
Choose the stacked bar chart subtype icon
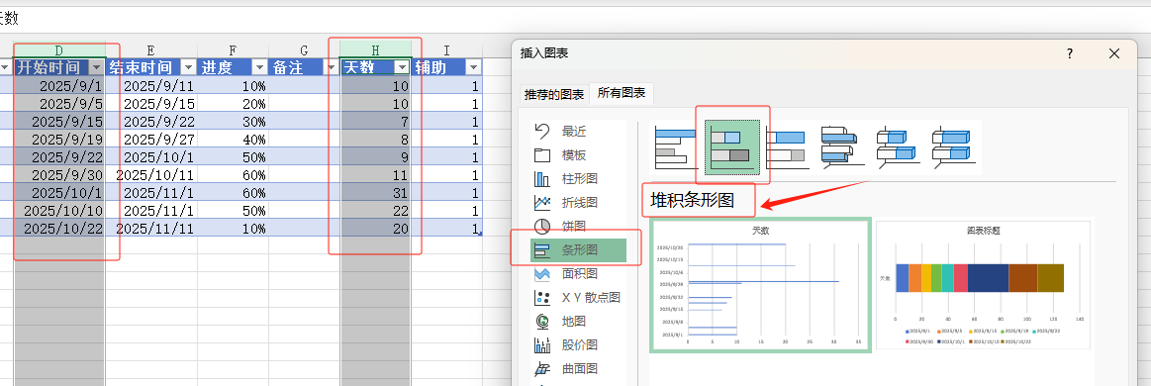pos(731,146)
